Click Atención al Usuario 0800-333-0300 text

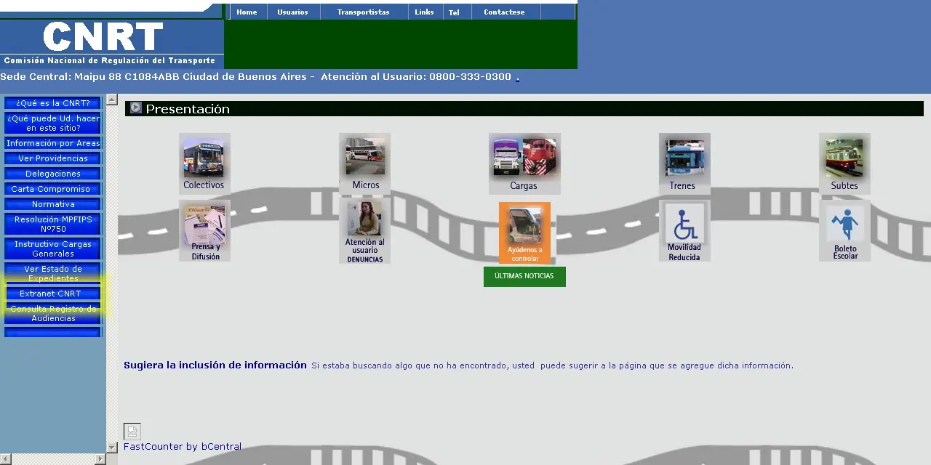416,76
